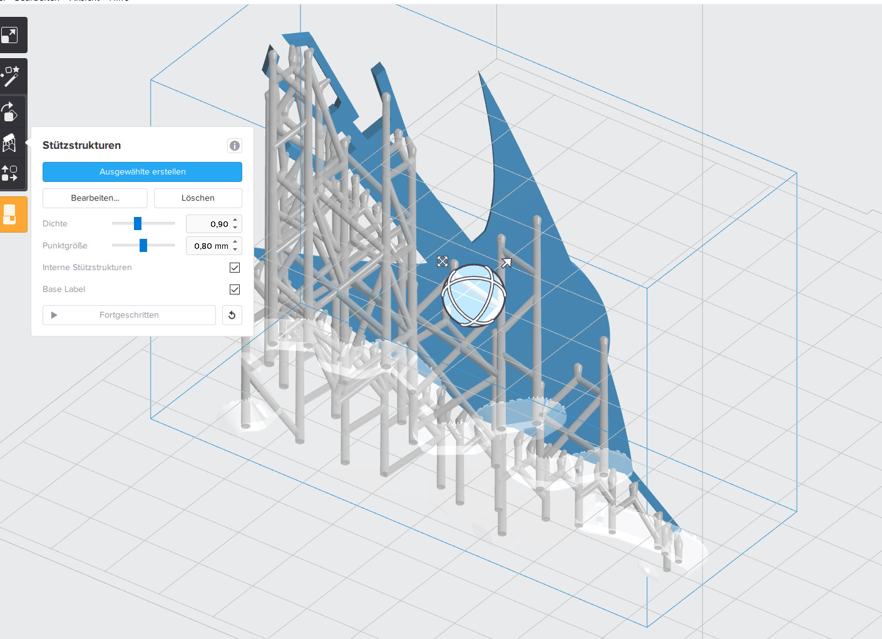The width and height of the screenshot is (882, 639).
Task: Open the Supports tool in sidebar
Action: [x=9, y=143]
